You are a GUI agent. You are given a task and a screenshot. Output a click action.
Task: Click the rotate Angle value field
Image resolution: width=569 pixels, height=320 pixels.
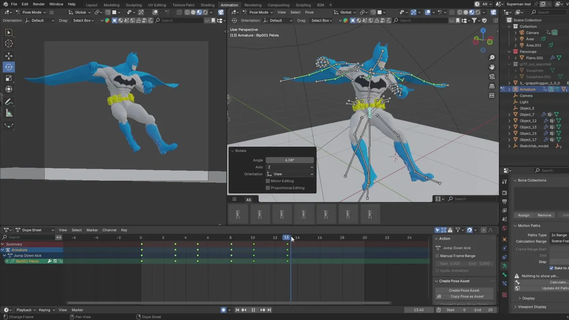[x=290, y=160]
